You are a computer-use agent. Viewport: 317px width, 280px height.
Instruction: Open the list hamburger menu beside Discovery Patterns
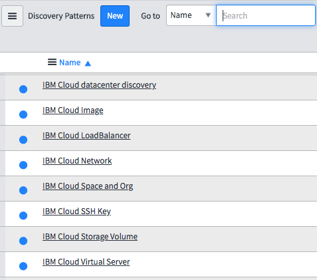12,16
